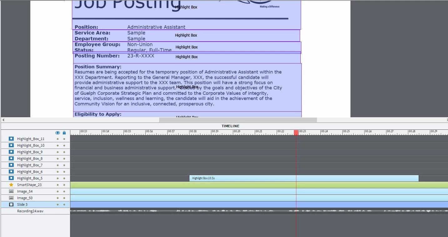The height and width of the screenshot is (237, 448).
Task: Click the Recording24.wav audio waveform
Action: click(x=259, y=211)
